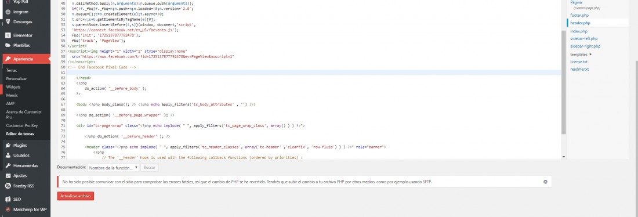Go to the Widgets submenu
The image size is (638, 217).
pos(13,87)
